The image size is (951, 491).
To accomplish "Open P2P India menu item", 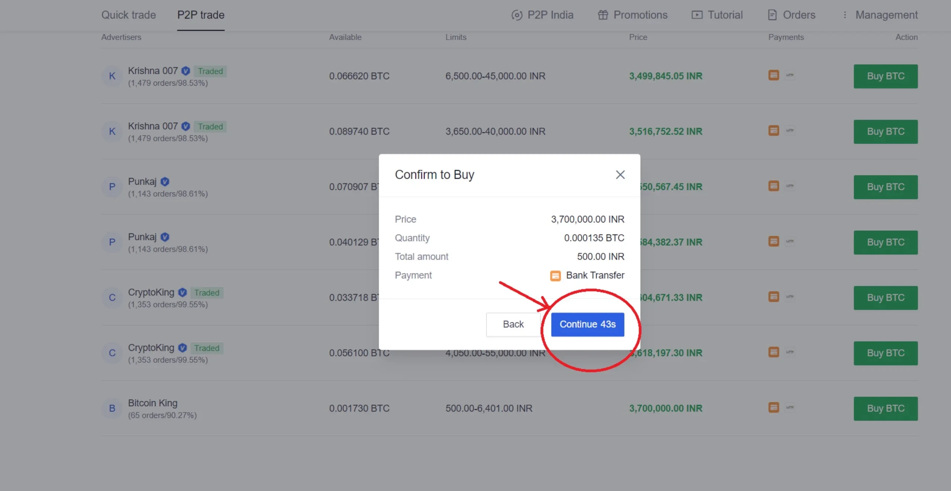I will click(542, 15).
